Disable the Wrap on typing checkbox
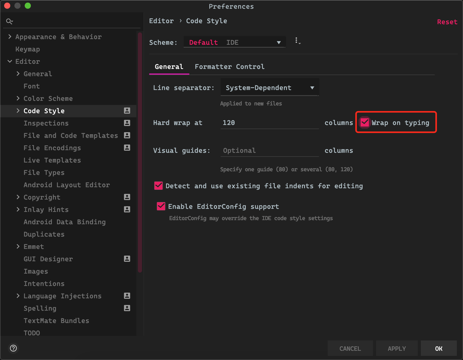Viewport: 463px width, 360px height. tap(365, 122)
